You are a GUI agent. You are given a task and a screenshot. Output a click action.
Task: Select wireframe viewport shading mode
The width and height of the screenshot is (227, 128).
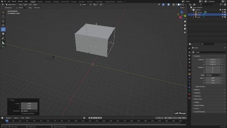(177, 5)
